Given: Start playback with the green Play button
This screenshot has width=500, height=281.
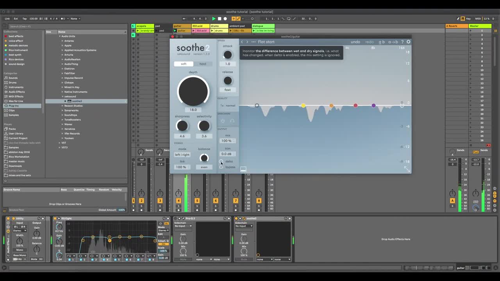Looking at the screenshot, I should coord(214,19).
